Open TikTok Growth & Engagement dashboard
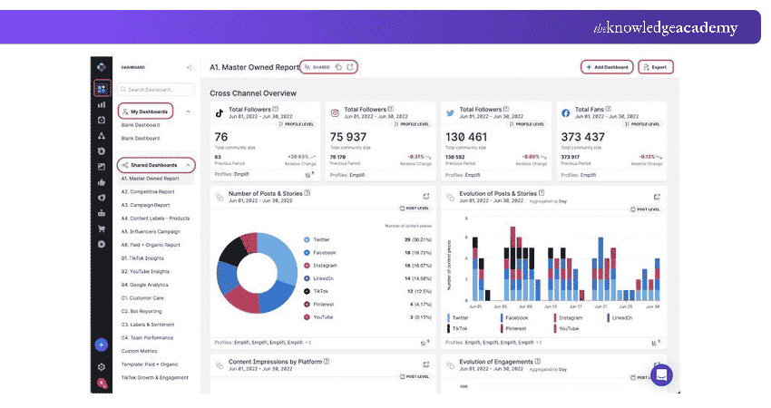This screenshot has width=771, height=408. 154,377
